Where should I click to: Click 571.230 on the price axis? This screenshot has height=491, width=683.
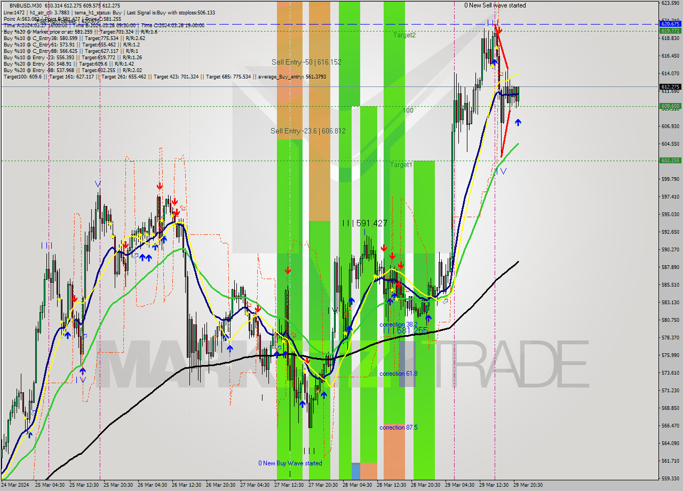[670, 390]
